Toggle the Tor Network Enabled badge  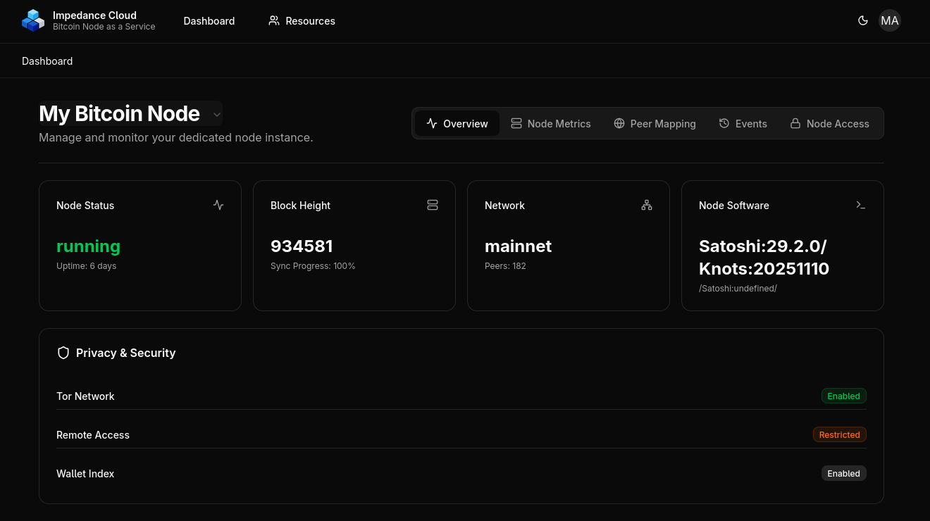coord(843,396)
